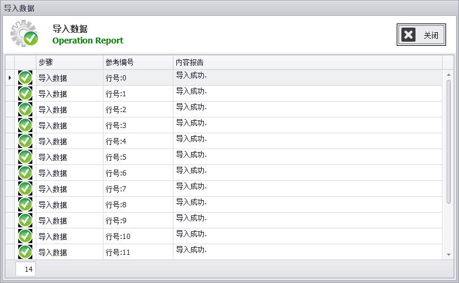Click the green check icon for 行号:3
This screenshot has width=459, height=283.
coord(25,125)
